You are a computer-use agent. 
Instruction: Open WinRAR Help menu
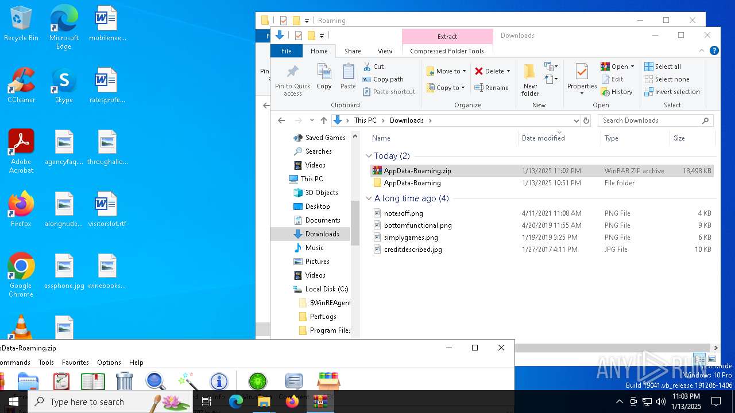[136, 363]
